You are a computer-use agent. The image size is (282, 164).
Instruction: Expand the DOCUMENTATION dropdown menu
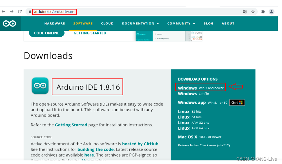[x=141, y=23]
